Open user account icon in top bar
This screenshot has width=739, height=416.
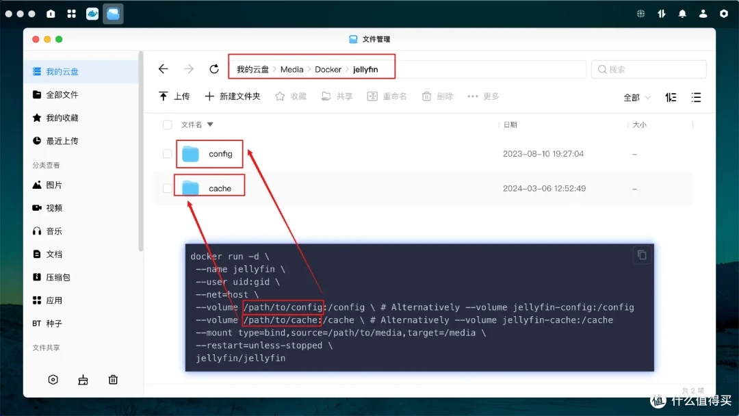pyautogui.click(x=703, y=14)
